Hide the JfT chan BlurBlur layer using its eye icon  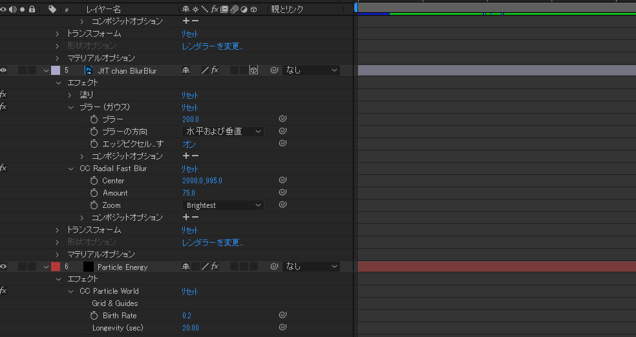[x=4, y=70]
